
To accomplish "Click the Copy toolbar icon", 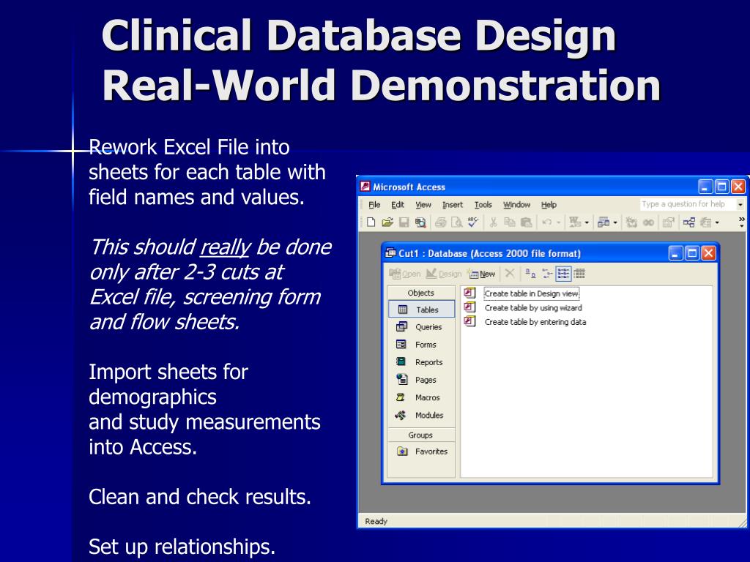I will [510, 222].
